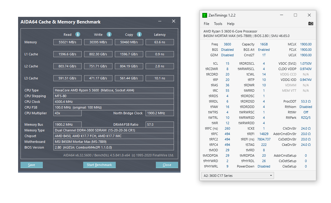Viewport: 331px width, 203px height.
Task: Click the BGS Alt value Enabled
Action: pyautogui.click(x=264, y=50)
